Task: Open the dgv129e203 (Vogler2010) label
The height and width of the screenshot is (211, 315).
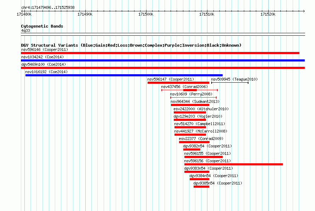Action: tap(198, 116)
